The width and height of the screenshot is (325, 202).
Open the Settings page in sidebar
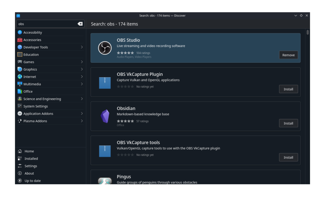pyautogui.click(x=31, y=166)
